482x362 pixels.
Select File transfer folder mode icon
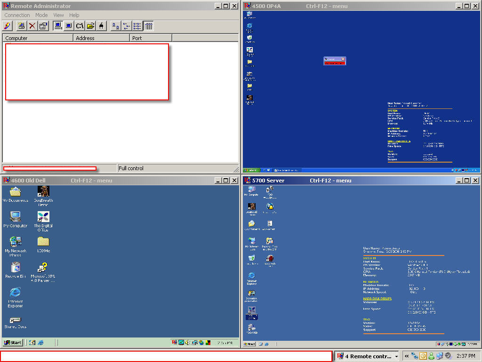pos(91,26)
